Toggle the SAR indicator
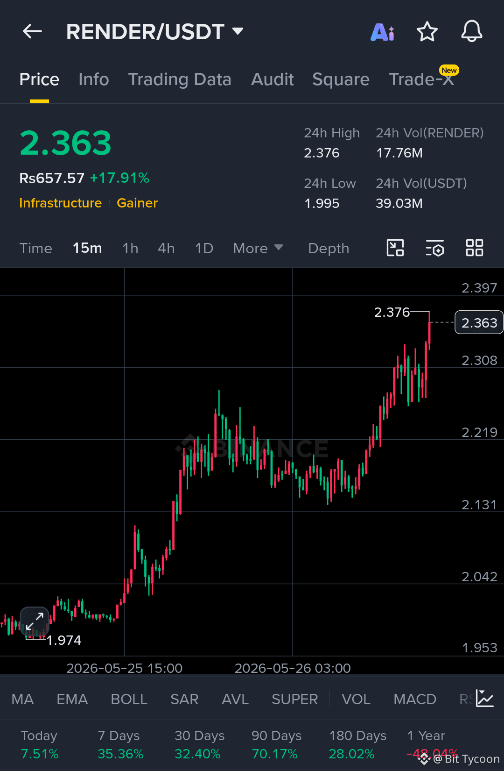The width and height of the screenshot is (504, 771). click(184, 699)
